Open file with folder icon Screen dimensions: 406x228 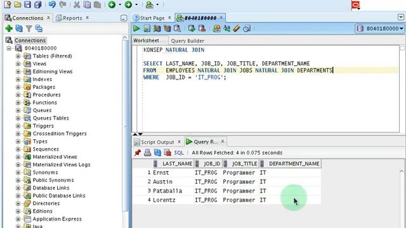coord(17,4)
